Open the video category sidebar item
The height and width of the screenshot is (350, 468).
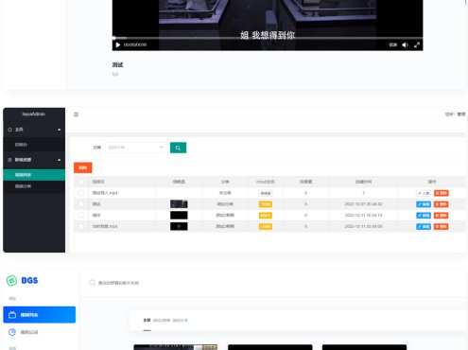click(x=34, y=186)
